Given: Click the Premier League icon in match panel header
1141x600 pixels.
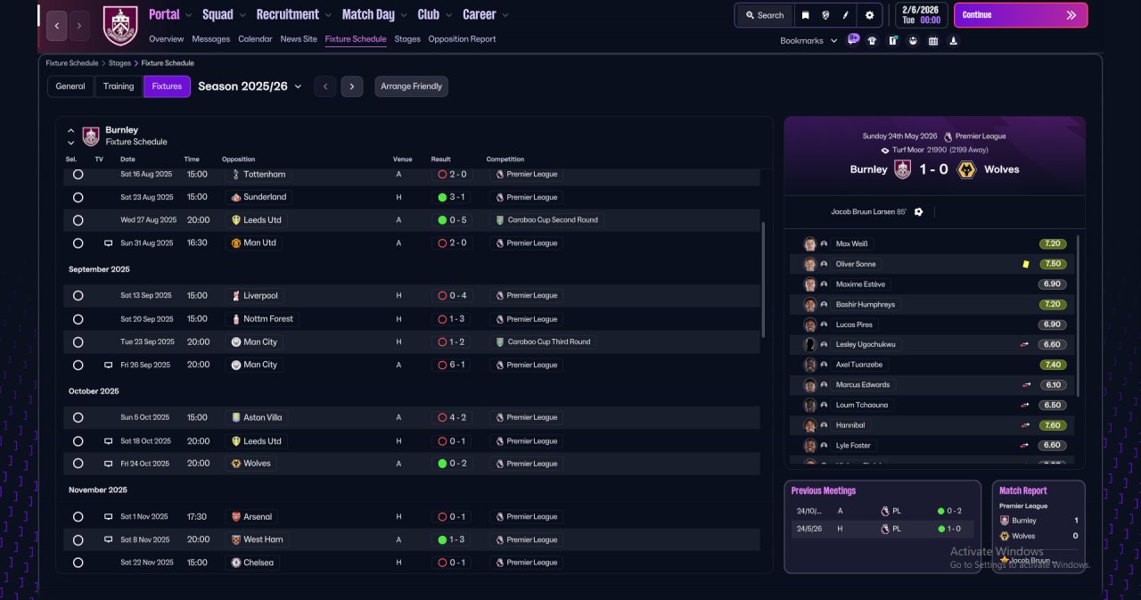Looking at the screenshot, I should pyautogui.click(x=948, y=136).
